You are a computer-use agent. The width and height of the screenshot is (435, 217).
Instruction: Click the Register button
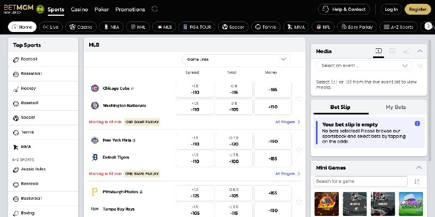point(418,9)
